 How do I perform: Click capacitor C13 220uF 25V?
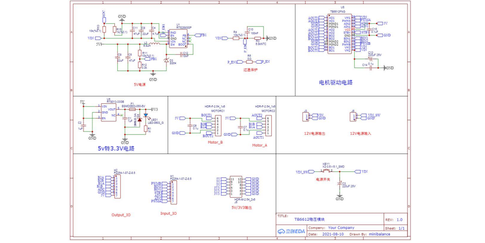(370, 58)
